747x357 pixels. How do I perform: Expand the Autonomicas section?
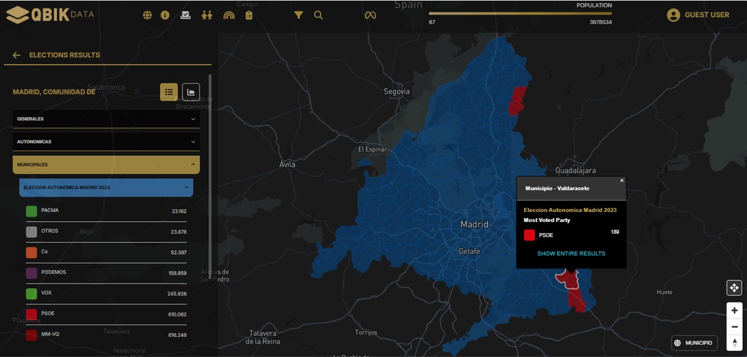tap(106, 142)
